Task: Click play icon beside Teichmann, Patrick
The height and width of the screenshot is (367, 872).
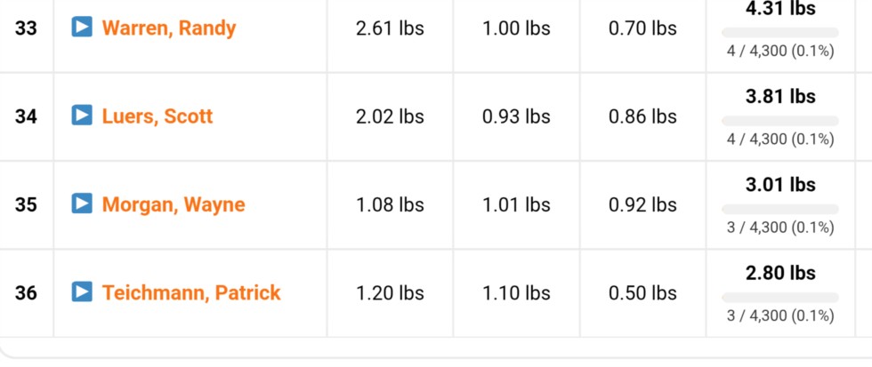Action: coord(82,291)
